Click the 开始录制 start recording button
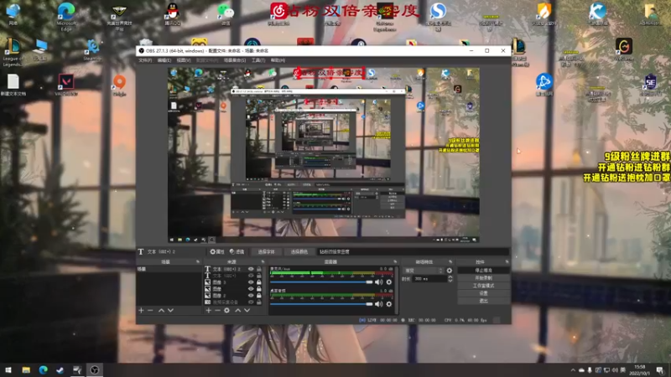 pos(484,278)
